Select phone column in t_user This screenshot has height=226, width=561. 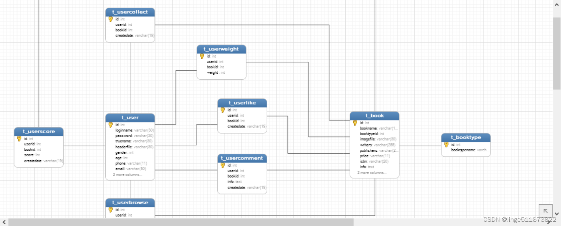[x=131, y=163]
